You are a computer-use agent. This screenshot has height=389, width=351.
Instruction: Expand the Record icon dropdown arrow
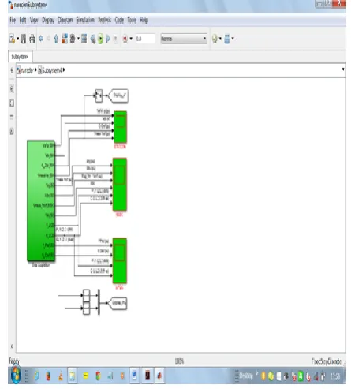[x=131, y=39]
